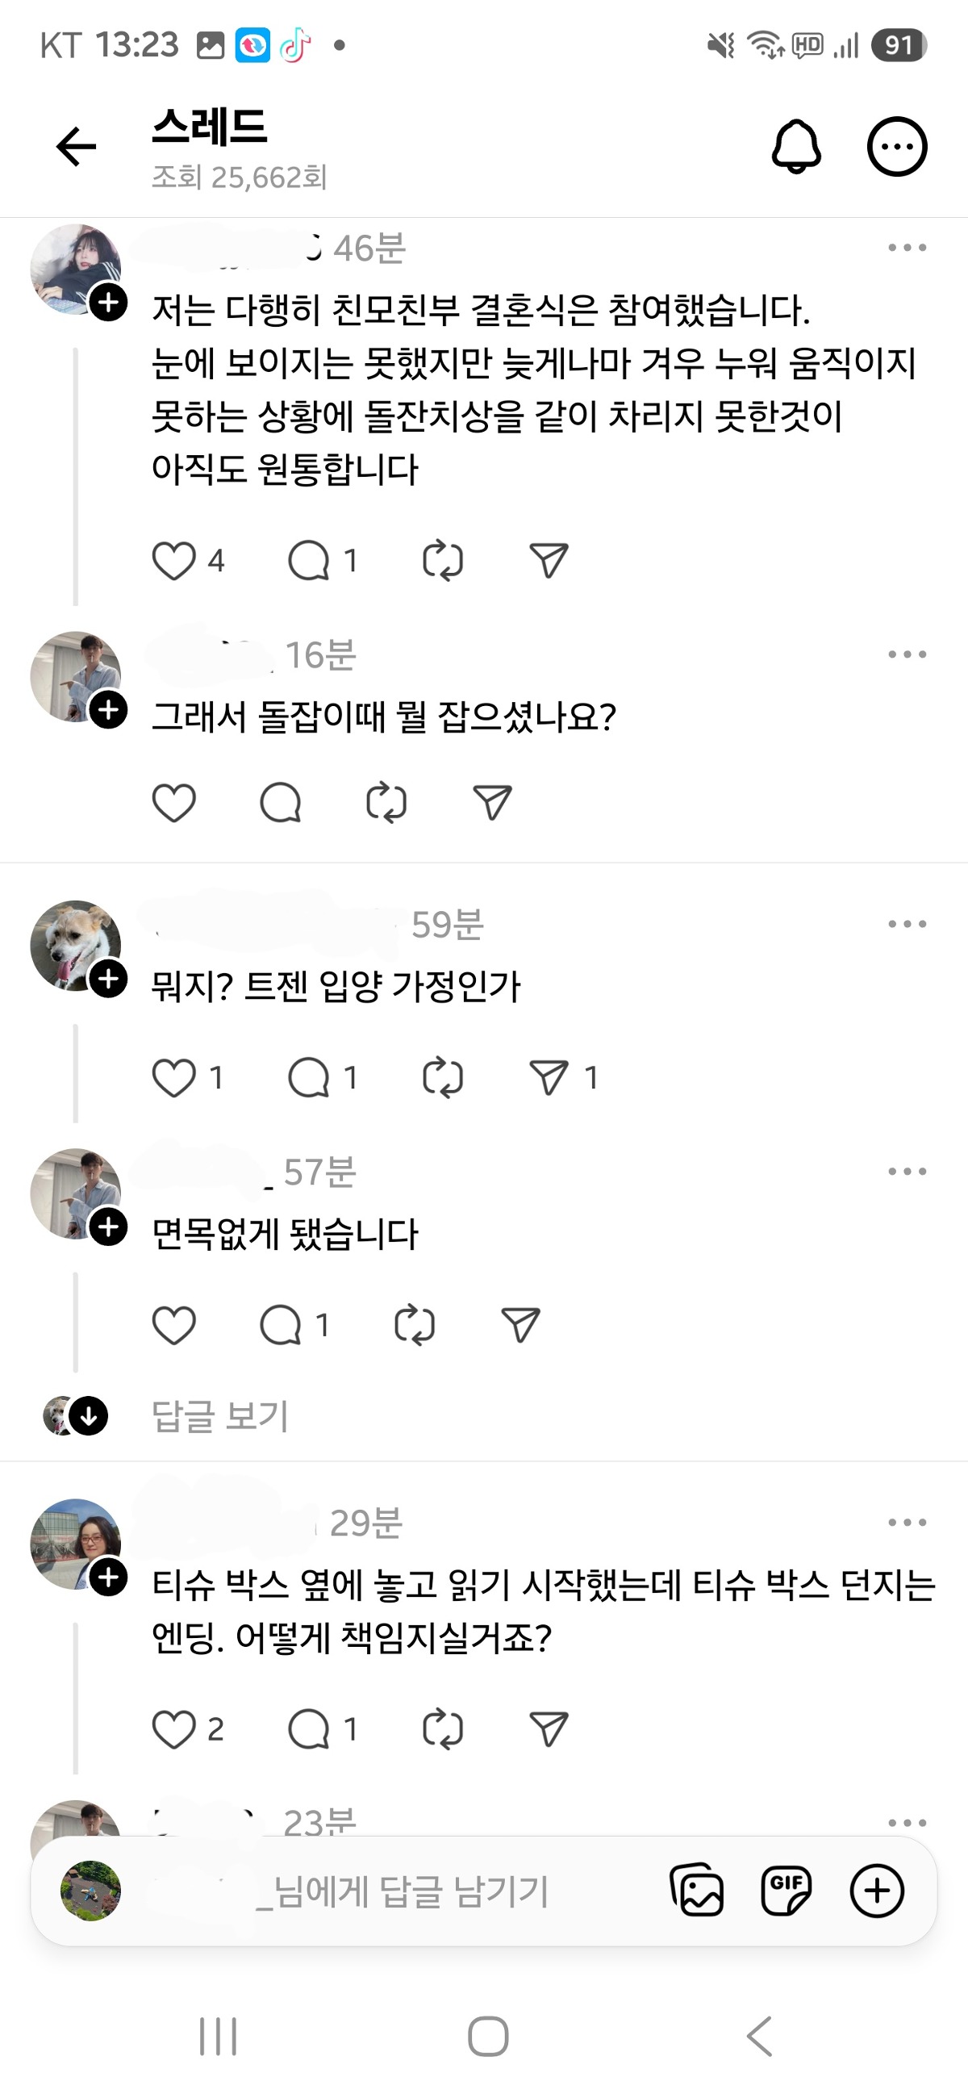968x2098 pixels.
Task: Tap the 답글 남기기 reply input field
Action: [x=407, y=1891]
